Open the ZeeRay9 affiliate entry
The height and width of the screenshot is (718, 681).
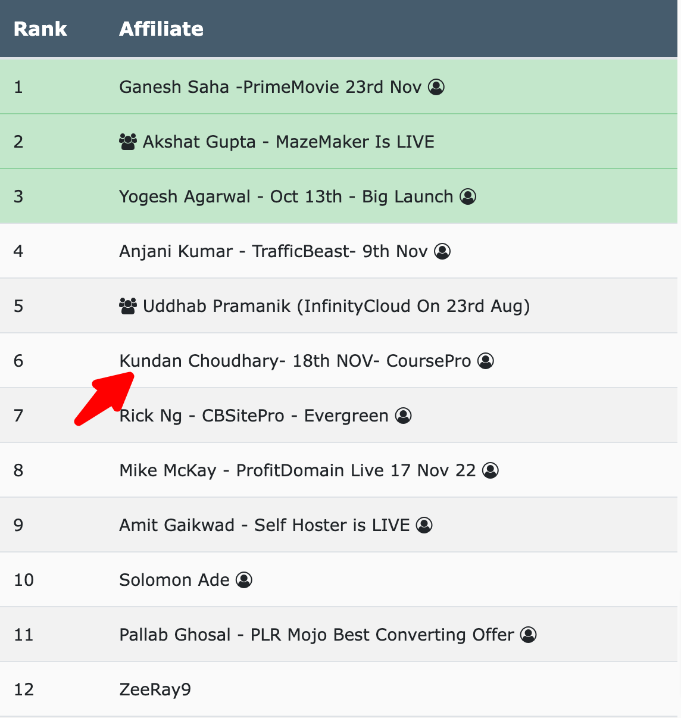pos(155,689)
